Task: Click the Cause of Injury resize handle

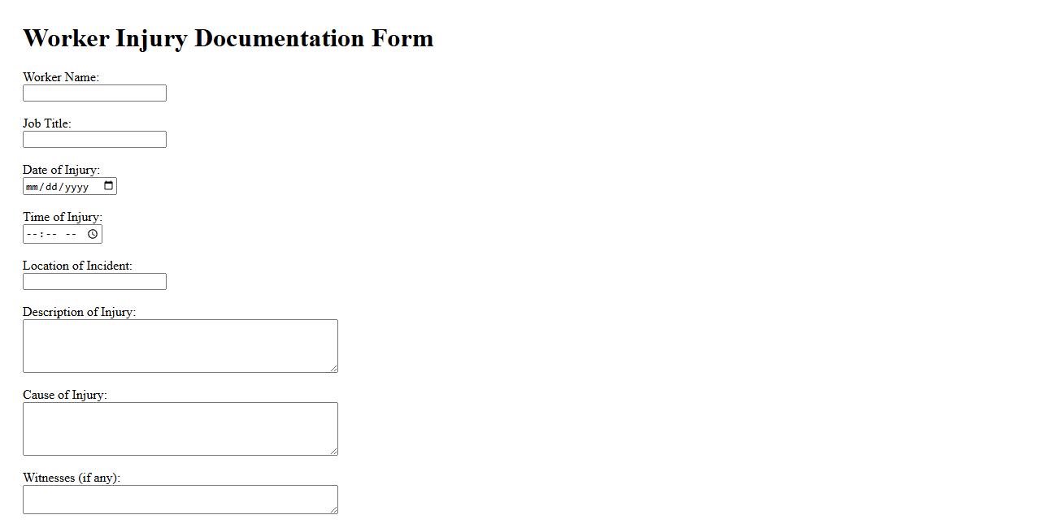Action: pyautogui.click(x=333, y=452)
